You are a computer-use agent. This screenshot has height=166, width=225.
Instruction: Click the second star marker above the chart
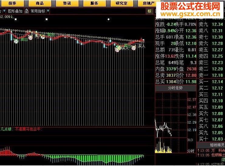point(46,19)
